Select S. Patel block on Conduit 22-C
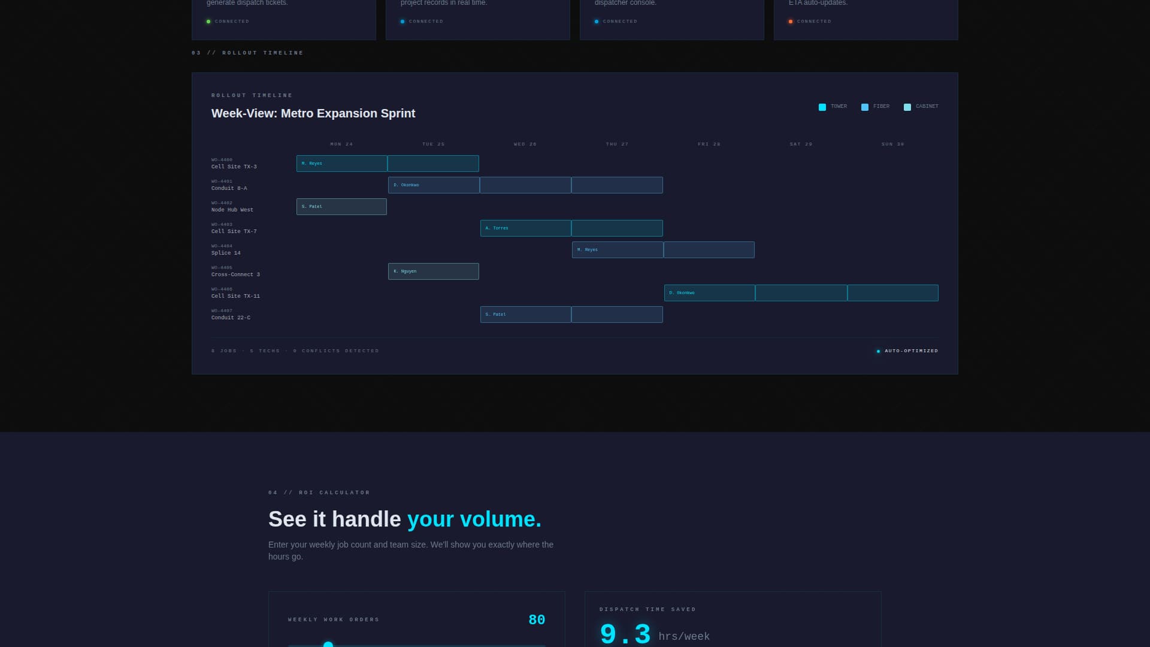 pyautogui.click(x=525, y=315)
